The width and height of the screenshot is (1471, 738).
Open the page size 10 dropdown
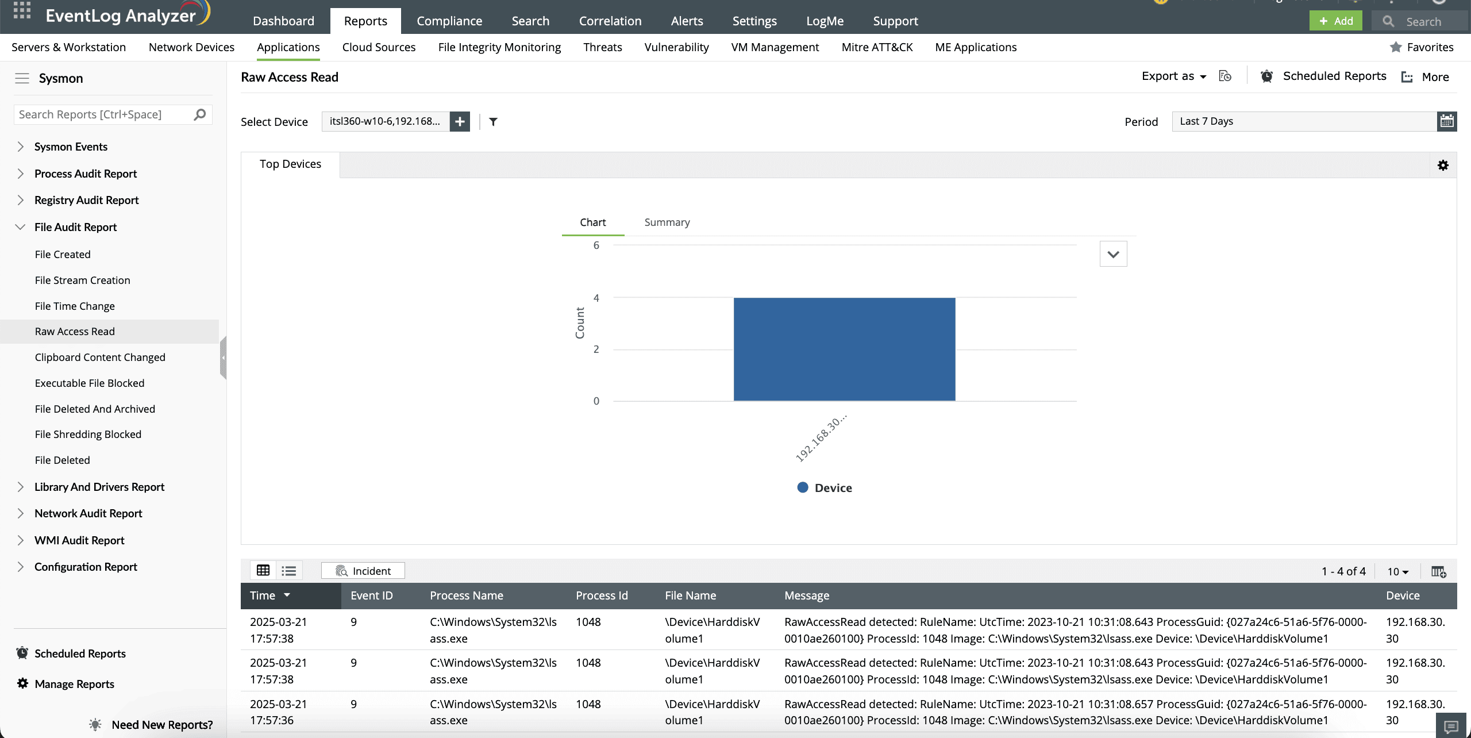[x=1396, y=571]
